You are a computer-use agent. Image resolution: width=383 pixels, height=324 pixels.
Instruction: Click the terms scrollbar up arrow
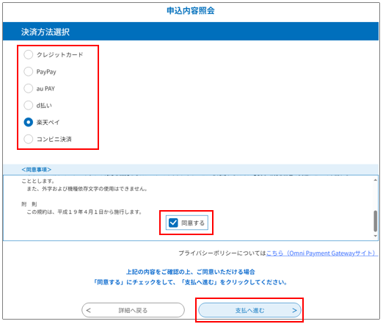[x=376, y=180]
